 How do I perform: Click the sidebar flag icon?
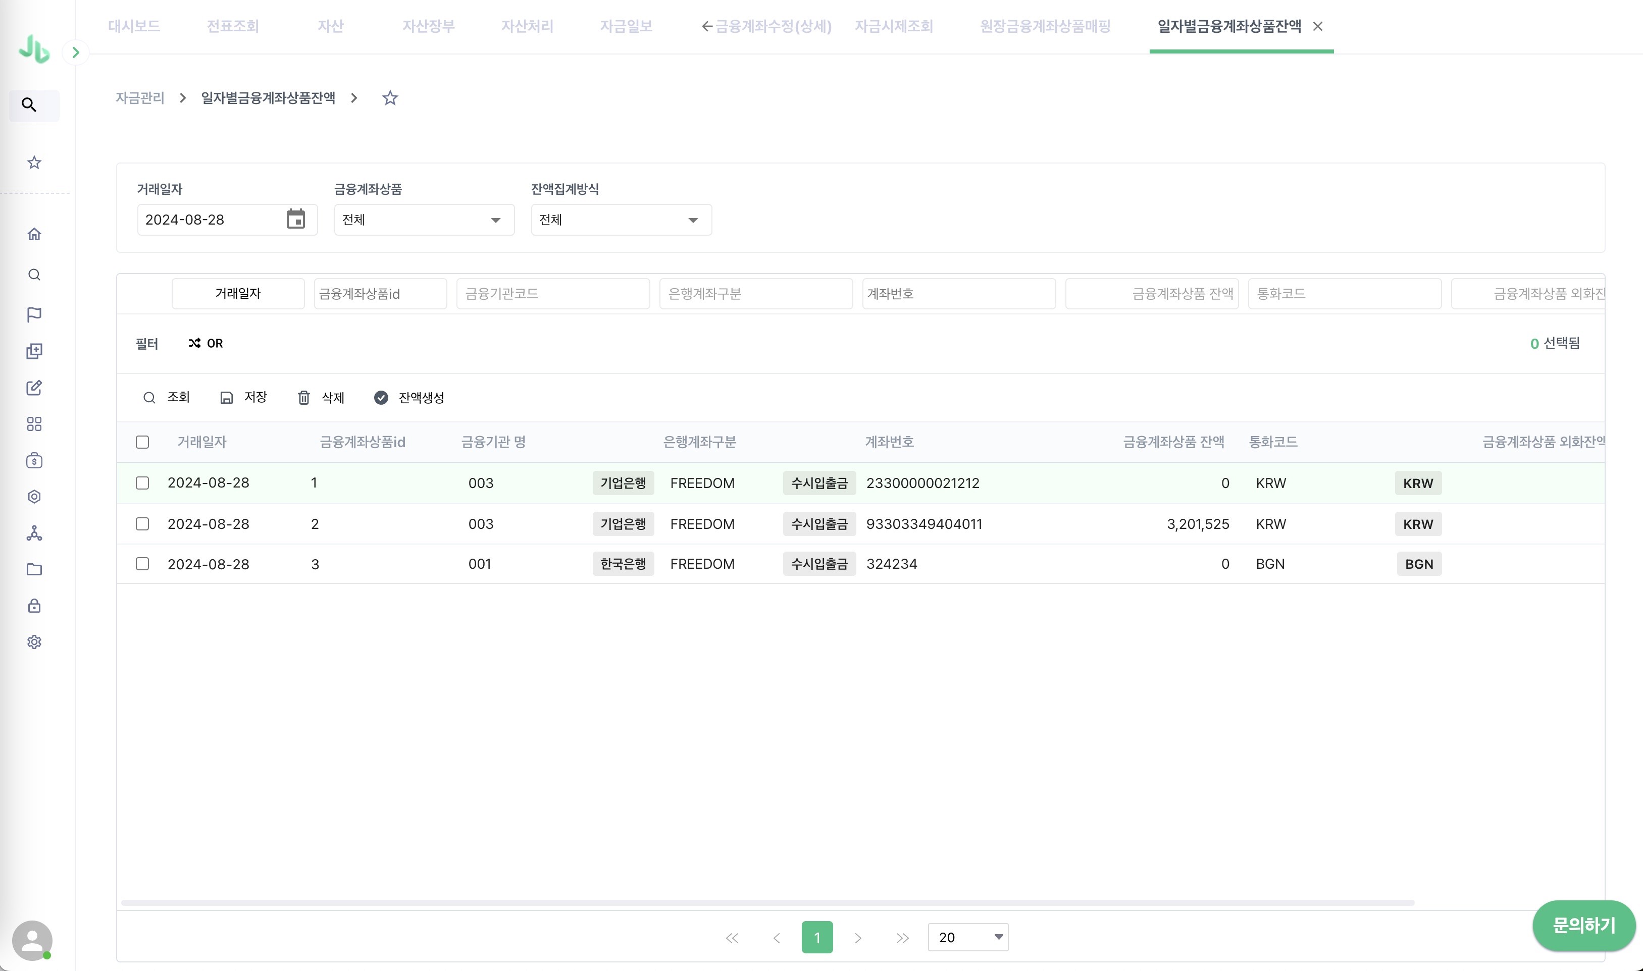[x=34, y=315]
